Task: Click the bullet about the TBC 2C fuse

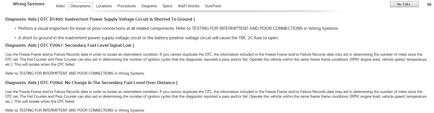Action: pyautogui.click(x=148, y=38)
